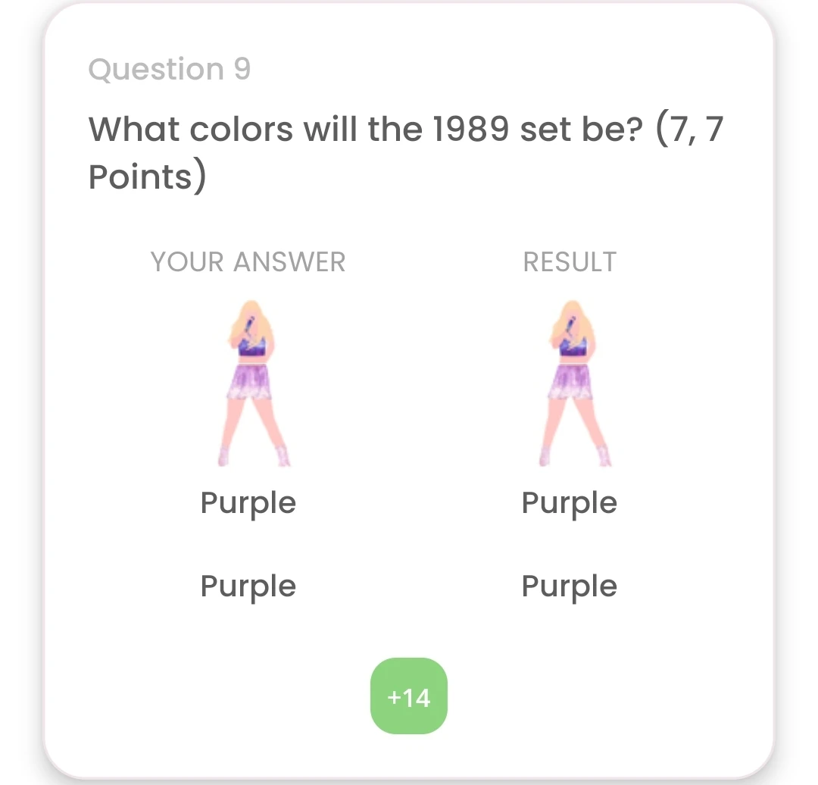818x785 pixels.
Task: Click the boots on Result figure
Action: pyautogui.click(x=603, y=456)
